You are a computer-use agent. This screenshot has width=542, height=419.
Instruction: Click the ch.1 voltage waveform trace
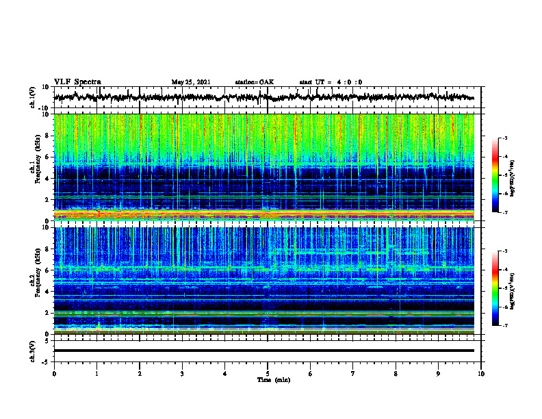264,97
